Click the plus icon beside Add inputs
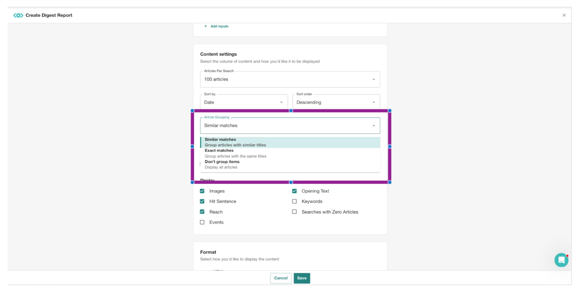Image resolution: width=576 pixels, height=292 pixels. point(205,26)
